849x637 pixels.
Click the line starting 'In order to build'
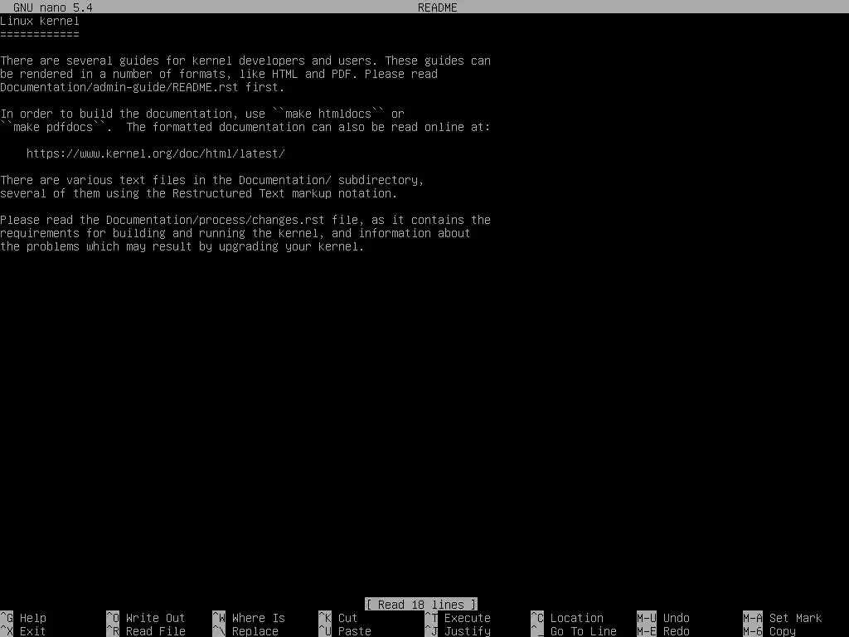point(202,114)
